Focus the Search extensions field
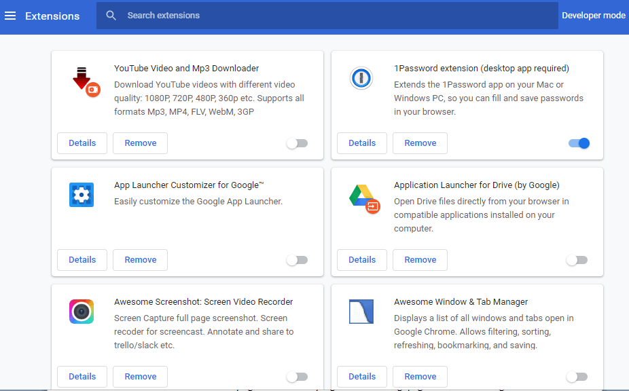Viewport: 629px width, 391px height. [327, 16]
